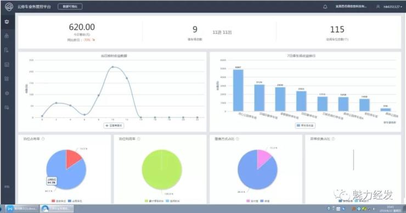This screenshot has width=406, height=213.
Task: Select the active dashboard icon in sidebar
Action: click(7, 22)
